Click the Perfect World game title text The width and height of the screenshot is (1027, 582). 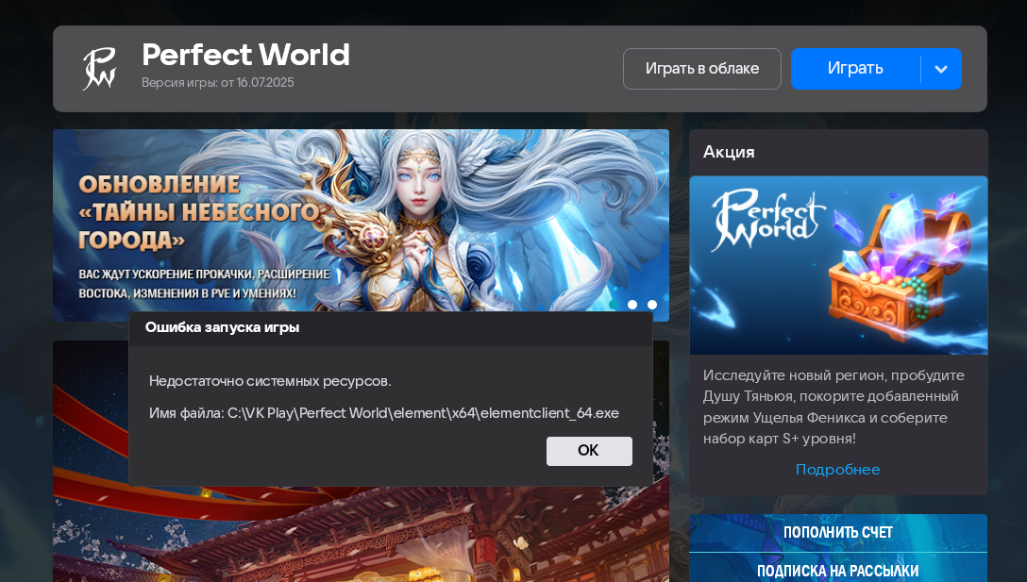[x=245, y=55]
